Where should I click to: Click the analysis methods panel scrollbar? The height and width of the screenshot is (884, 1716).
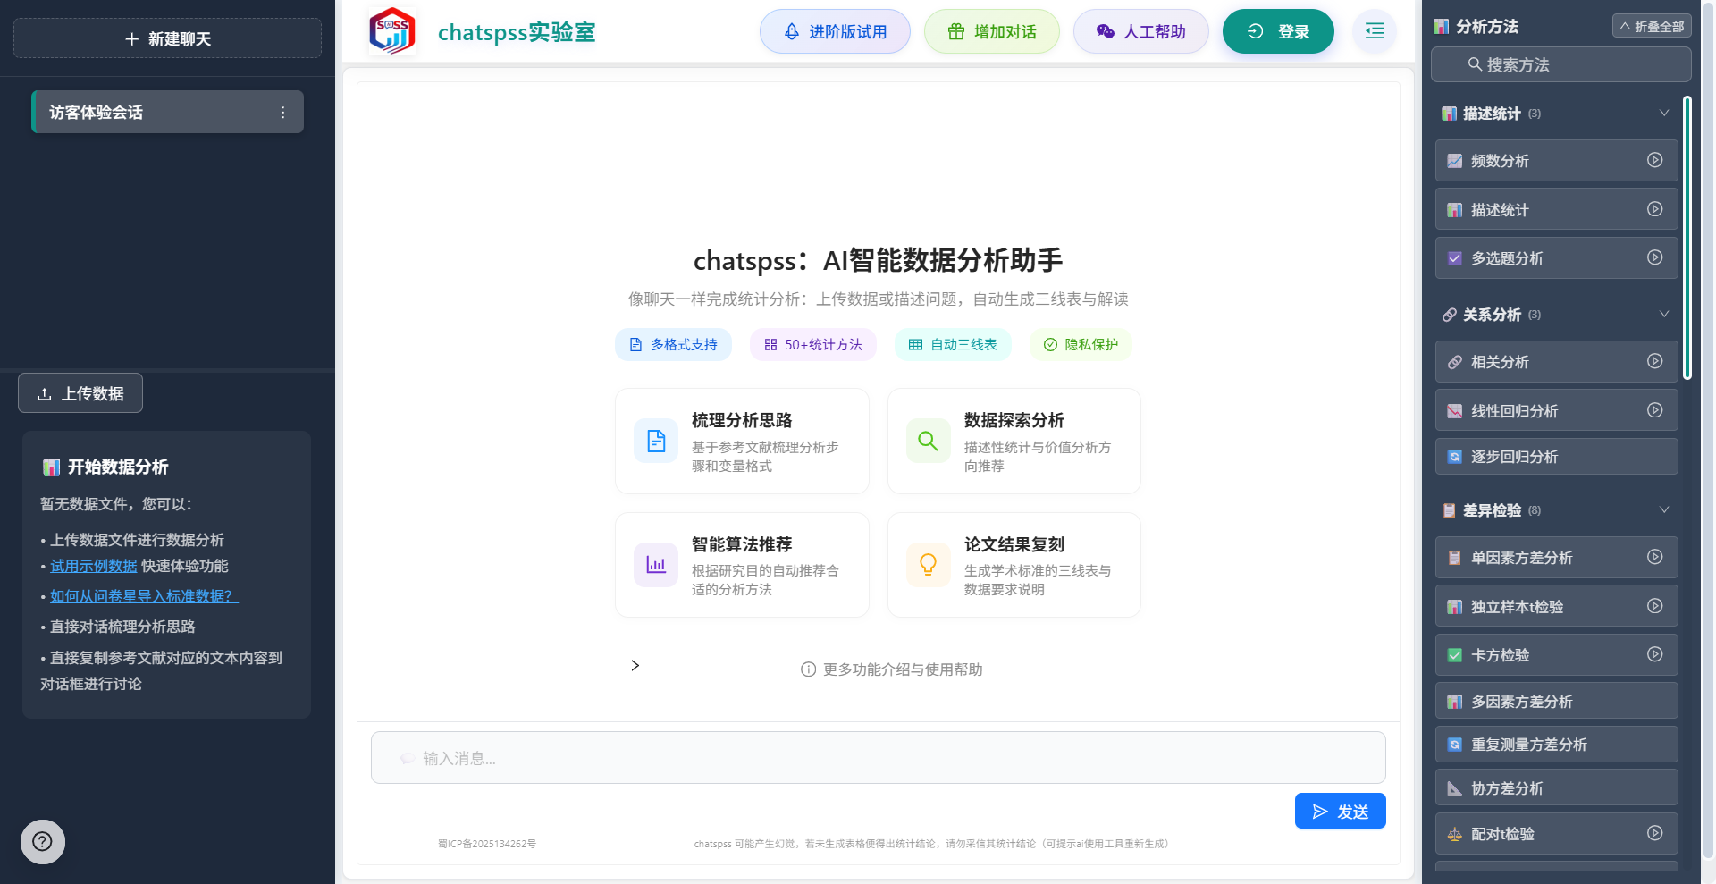point(1687,238)
